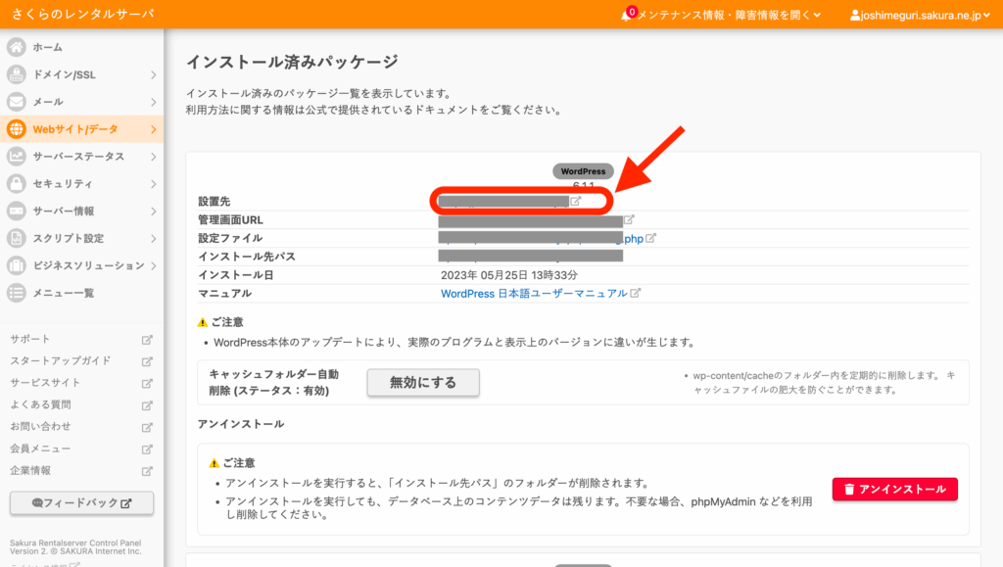Disable cache auto-delete with 無効にする

coord(423,383)
